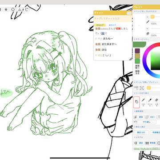This screenshot has width=160, height=160.
Task: Pick the small green color swatch
Action: click(137, 61)
